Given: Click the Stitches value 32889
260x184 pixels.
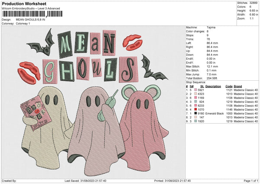Looking at the screenshot, I should tap(253, 3).
